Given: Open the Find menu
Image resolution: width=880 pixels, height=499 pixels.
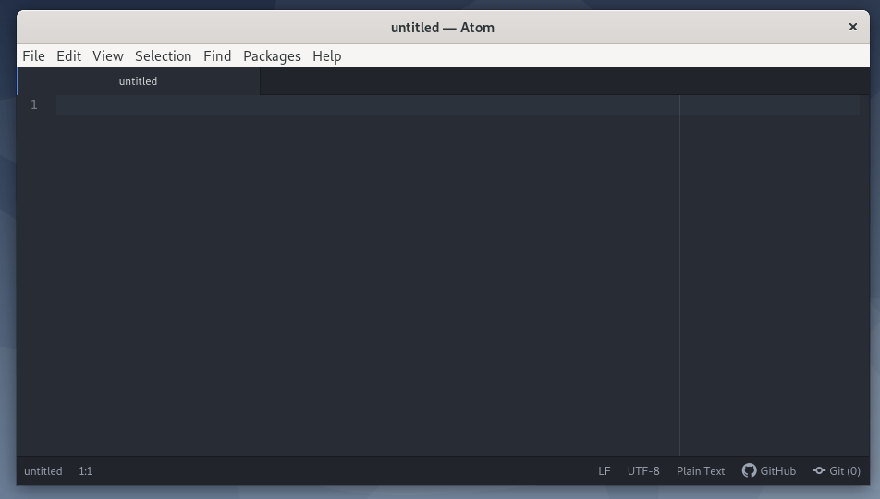Looking at the screenshot, I should [217, 56].
